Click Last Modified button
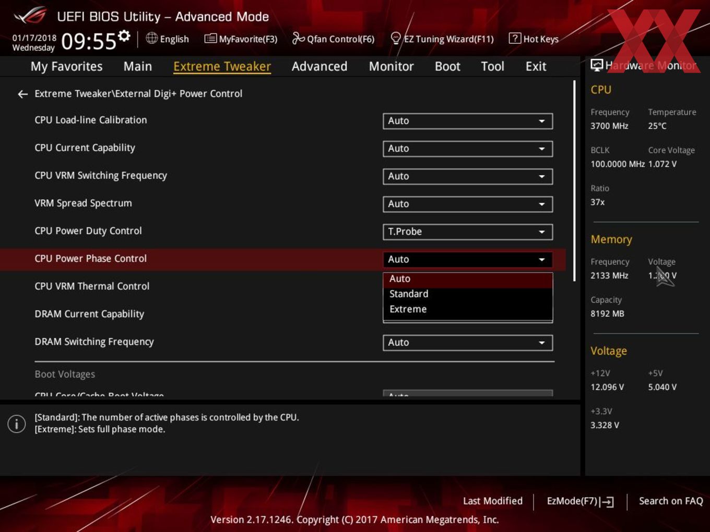 [492, 501]
